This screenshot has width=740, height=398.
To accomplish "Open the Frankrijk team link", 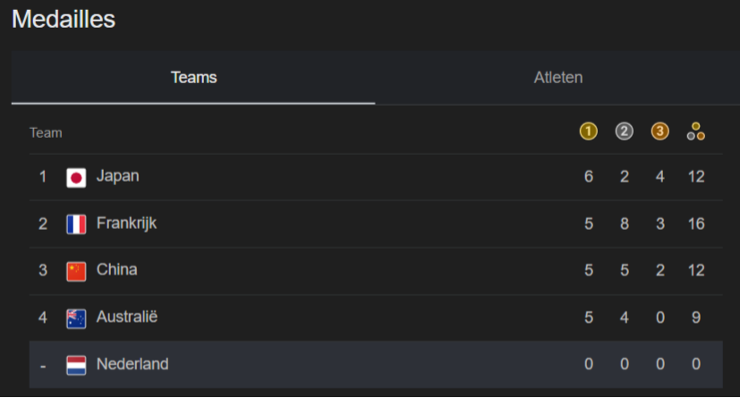I will (x=126, y=223).
